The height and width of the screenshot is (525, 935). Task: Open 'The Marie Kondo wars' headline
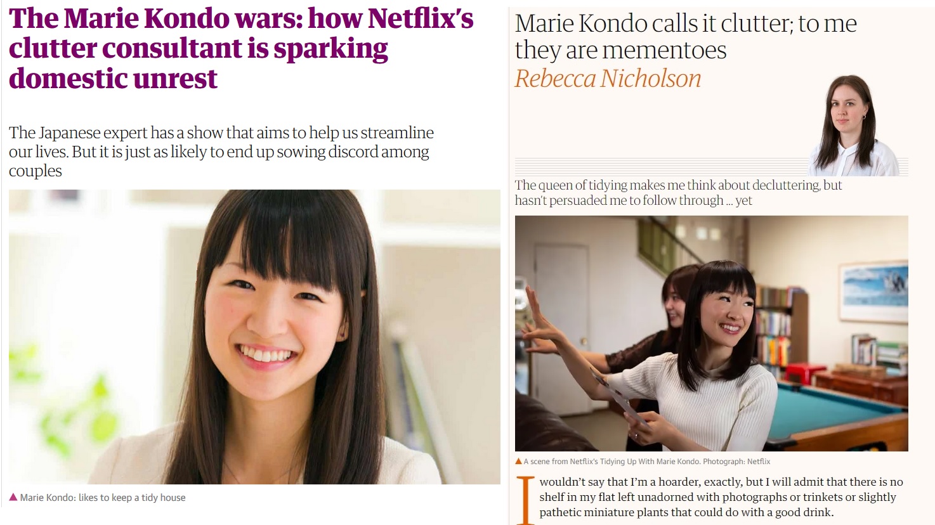(241, 49)
